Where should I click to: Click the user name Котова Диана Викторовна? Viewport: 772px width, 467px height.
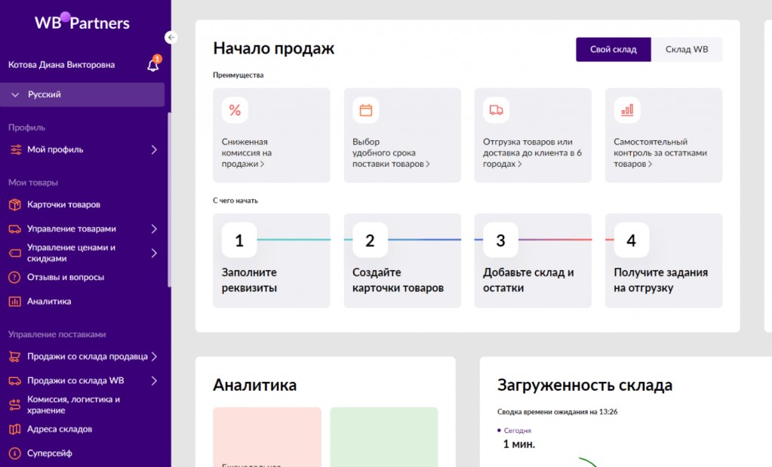(x=62, y=65)
